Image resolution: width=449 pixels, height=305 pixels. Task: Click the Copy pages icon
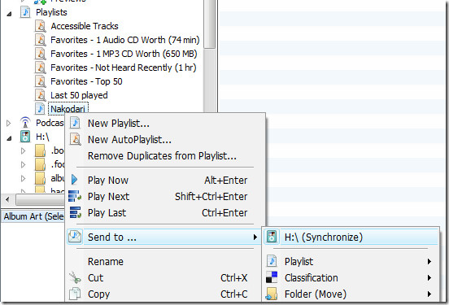(x=75, y=294)
